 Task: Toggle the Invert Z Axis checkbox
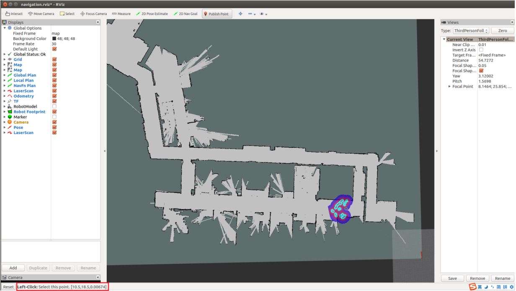pos(481,50)
